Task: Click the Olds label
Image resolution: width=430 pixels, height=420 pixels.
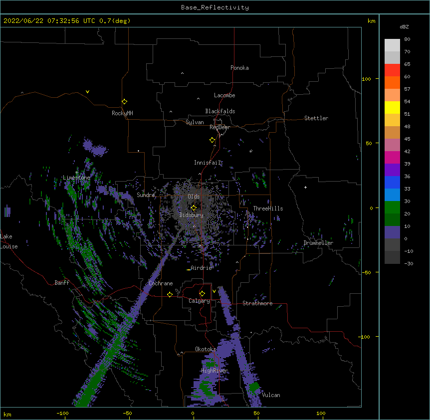Action: coord(194,197)
